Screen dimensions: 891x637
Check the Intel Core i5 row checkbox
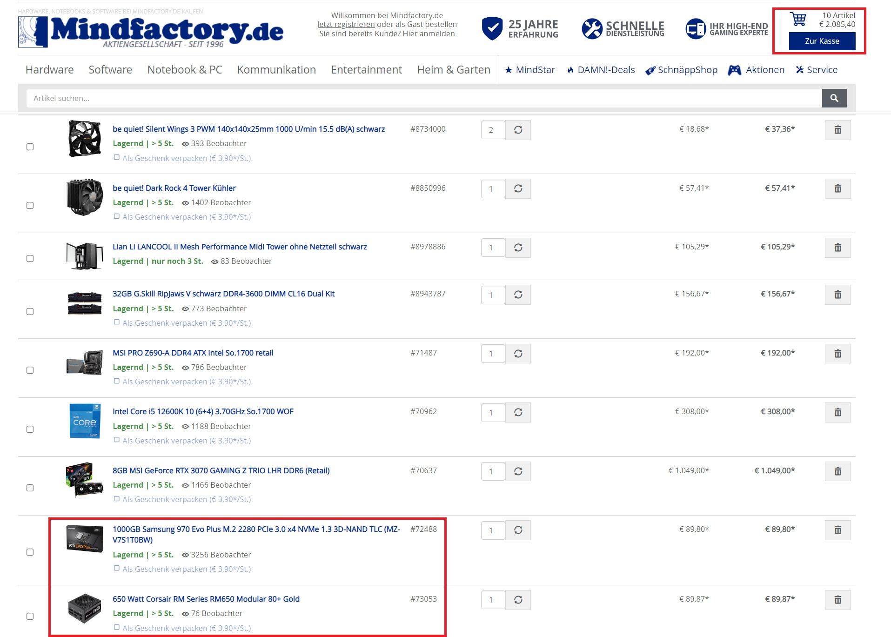[30, 429]
